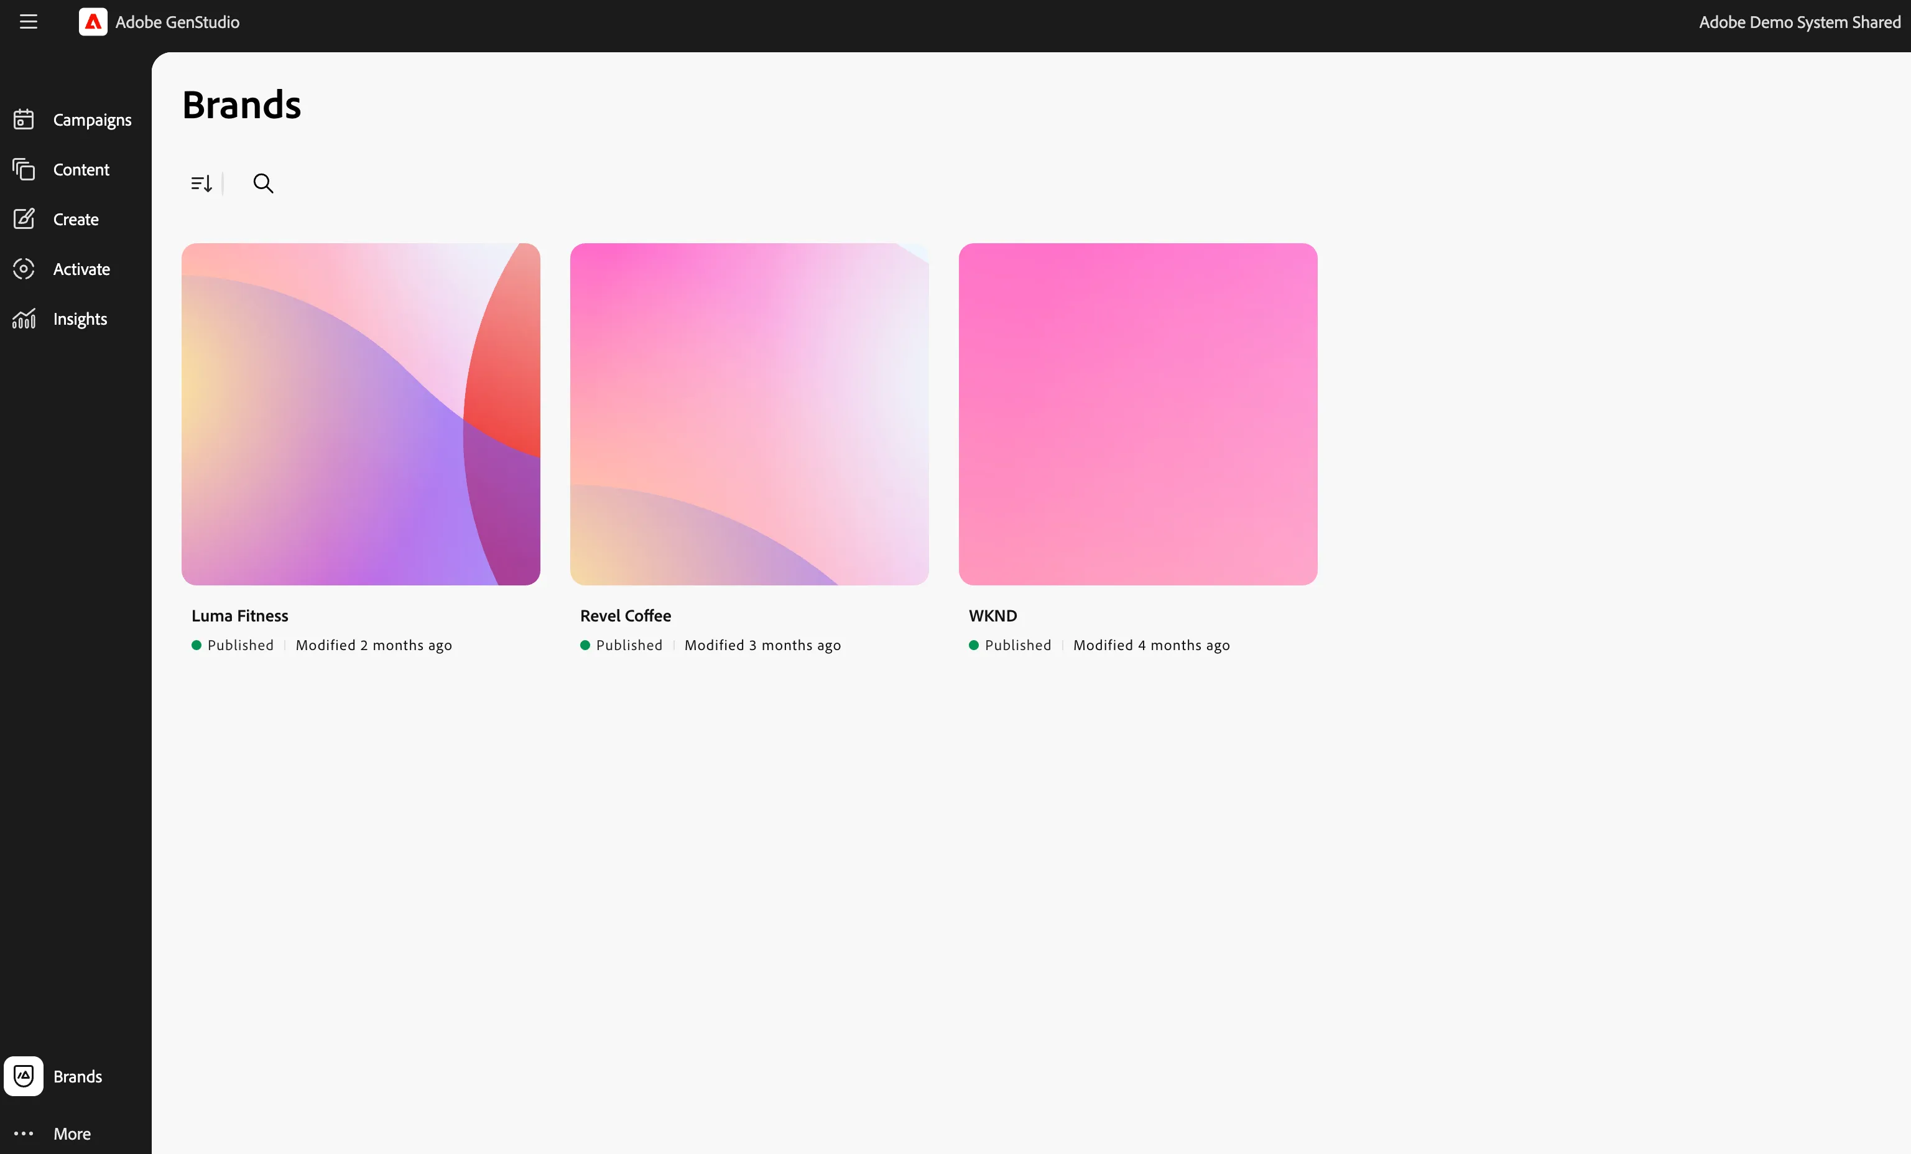Open the sort order options
This screenshot has width=1911, height=1154.
click(201, 183)
